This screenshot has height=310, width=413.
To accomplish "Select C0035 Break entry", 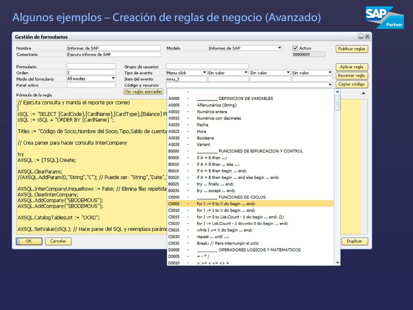I will [x=250, y=243].
